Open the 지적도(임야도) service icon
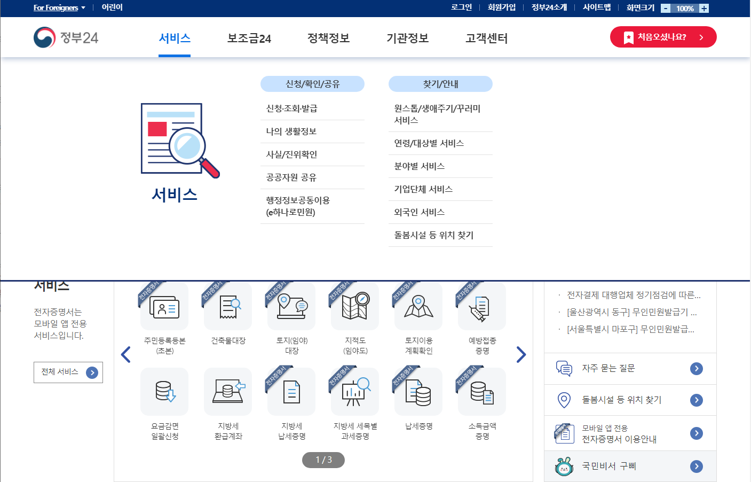 click(355, 307)
